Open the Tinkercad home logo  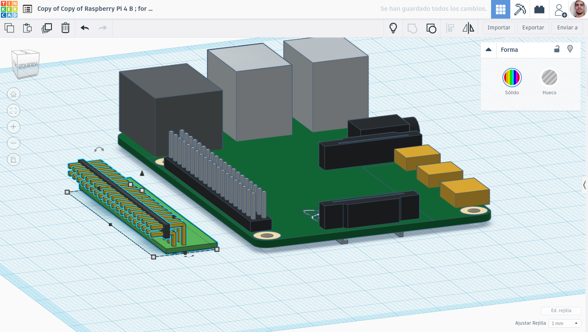(9, 9)
